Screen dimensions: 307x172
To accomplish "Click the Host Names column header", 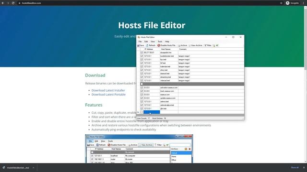I will (169, 49).
